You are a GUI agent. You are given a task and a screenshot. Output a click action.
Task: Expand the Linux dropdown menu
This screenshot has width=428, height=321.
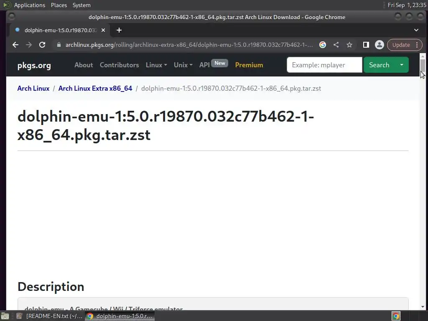[x=156, y=65]
